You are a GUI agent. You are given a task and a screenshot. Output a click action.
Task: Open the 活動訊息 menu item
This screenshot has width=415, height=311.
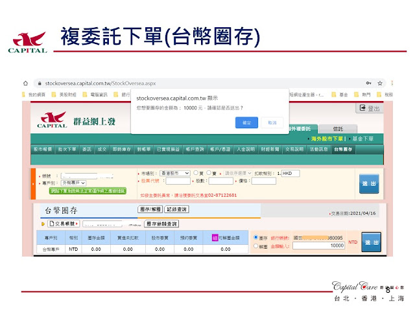(x=318, y=150)
